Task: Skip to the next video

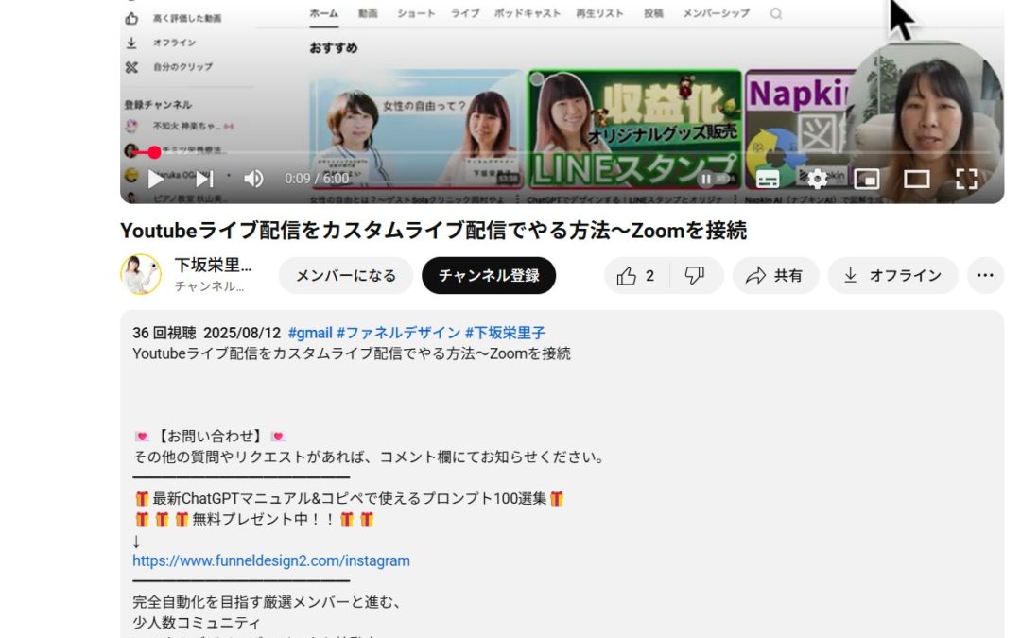Action: tap(204, 179)
